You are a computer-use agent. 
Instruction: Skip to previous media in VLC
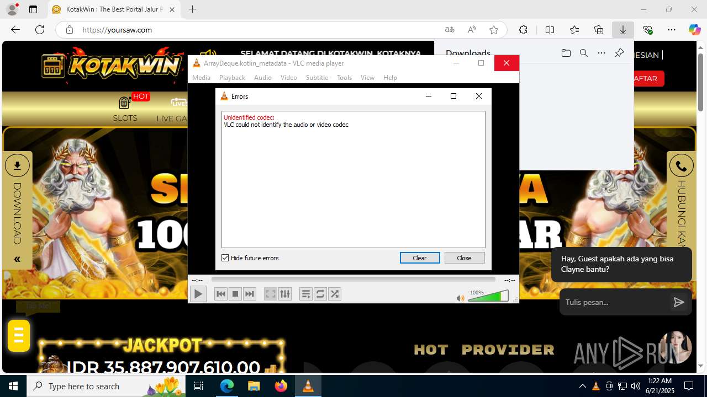(221, 294)
